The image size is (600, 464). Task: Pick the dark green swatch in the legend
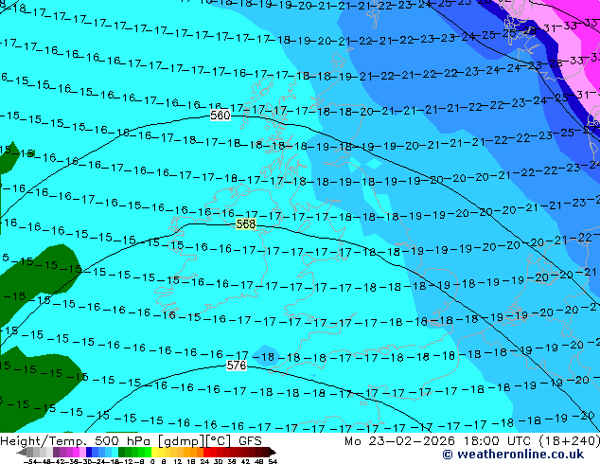click(x=122, y=452)
